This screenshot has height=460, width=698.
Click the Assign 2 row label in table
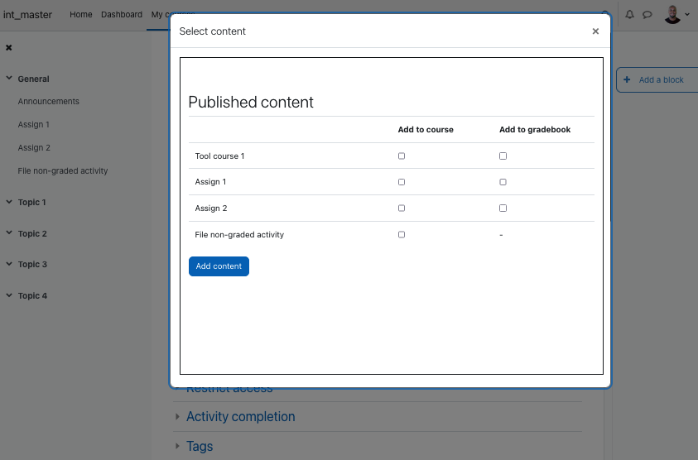pyautogui.click(x=211, y=208)
